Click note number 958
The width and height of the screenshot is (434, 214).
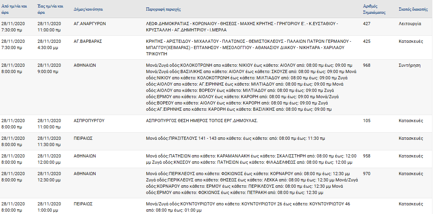(366, 156)
